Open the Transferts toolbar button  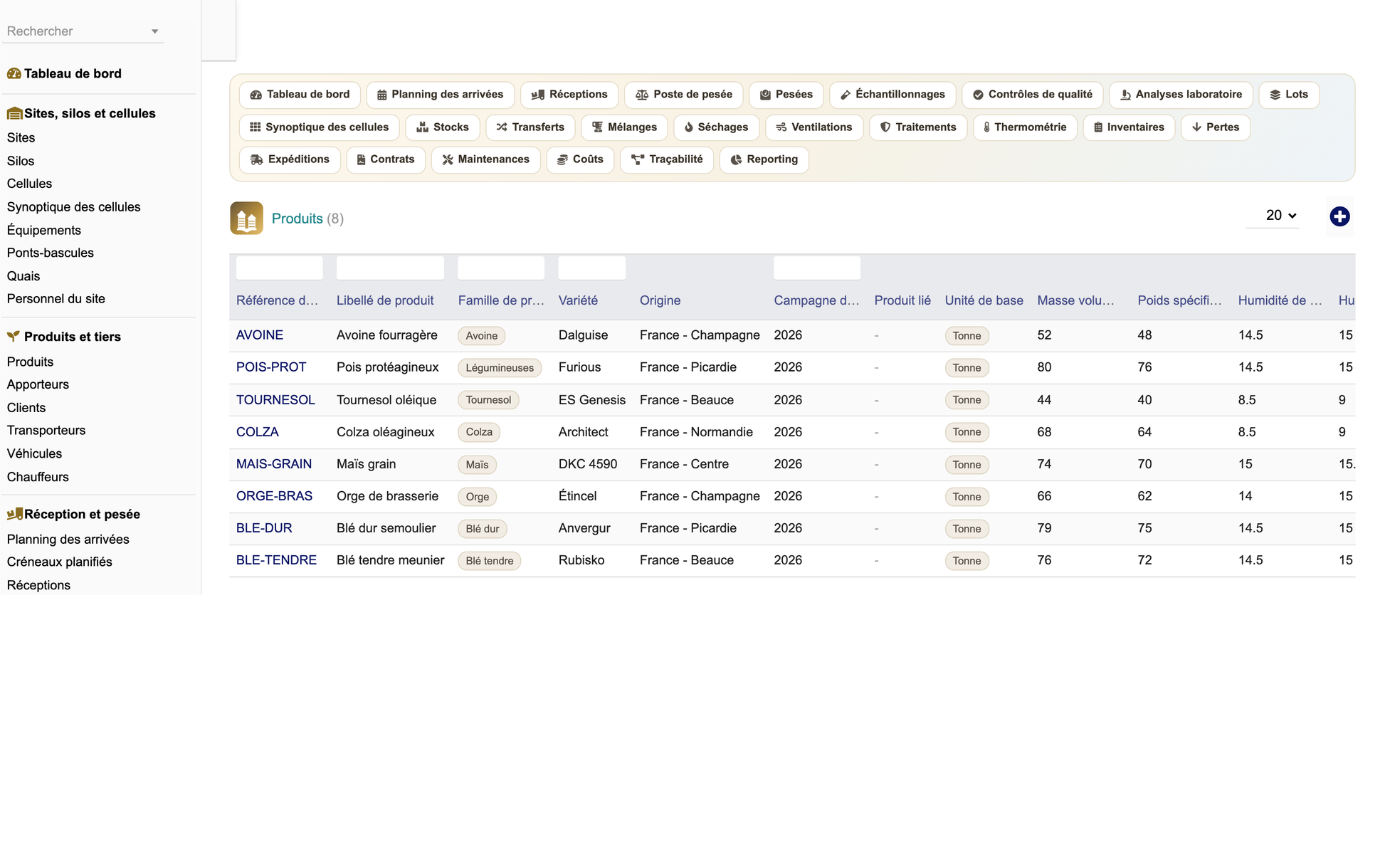tap(530, 127)
